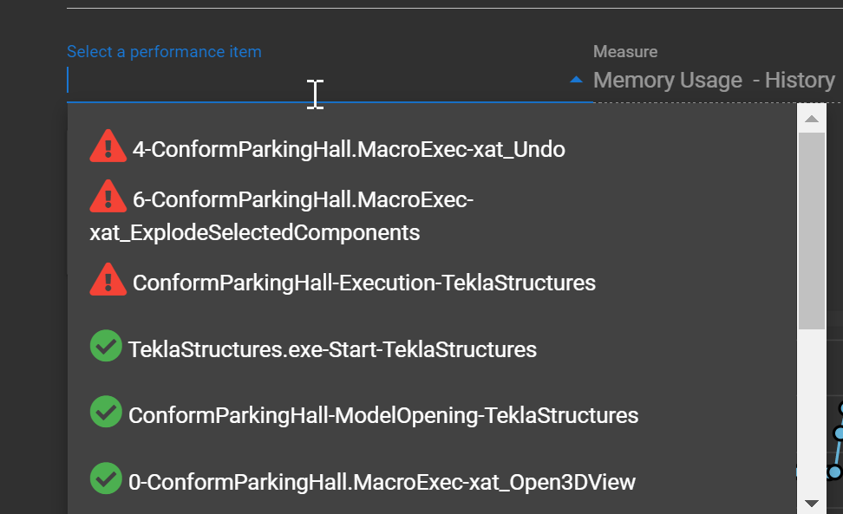The width and height of the screenshot is (843, 514).
Task: Select ConformParkingHall-ModelOpening-TeklaStructures item
Action: (x=382, y=414)
